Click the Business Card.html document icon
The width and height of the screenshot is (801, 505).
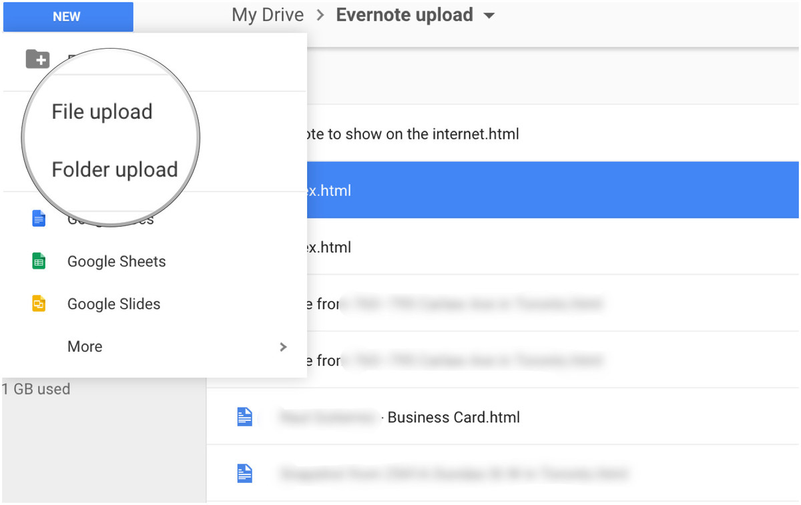pyautogui.click(x=245, y=418)
